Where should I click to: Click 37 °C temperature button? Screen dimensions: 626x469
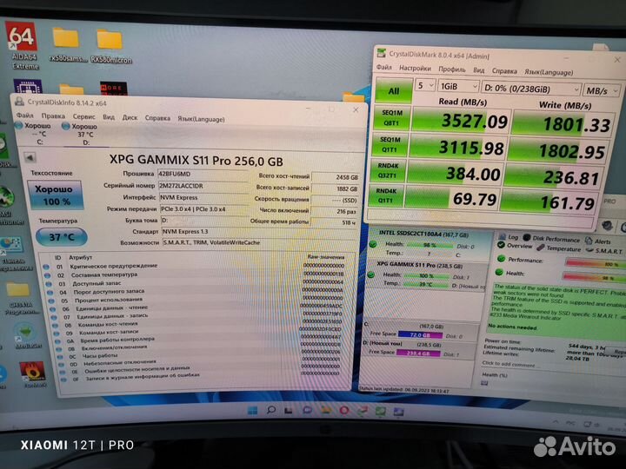(x=61, y=237)
